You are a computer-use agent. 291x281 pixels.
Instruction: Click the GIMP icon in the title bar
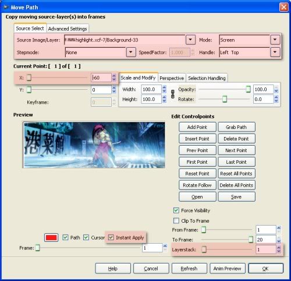(x=6, y=7)
